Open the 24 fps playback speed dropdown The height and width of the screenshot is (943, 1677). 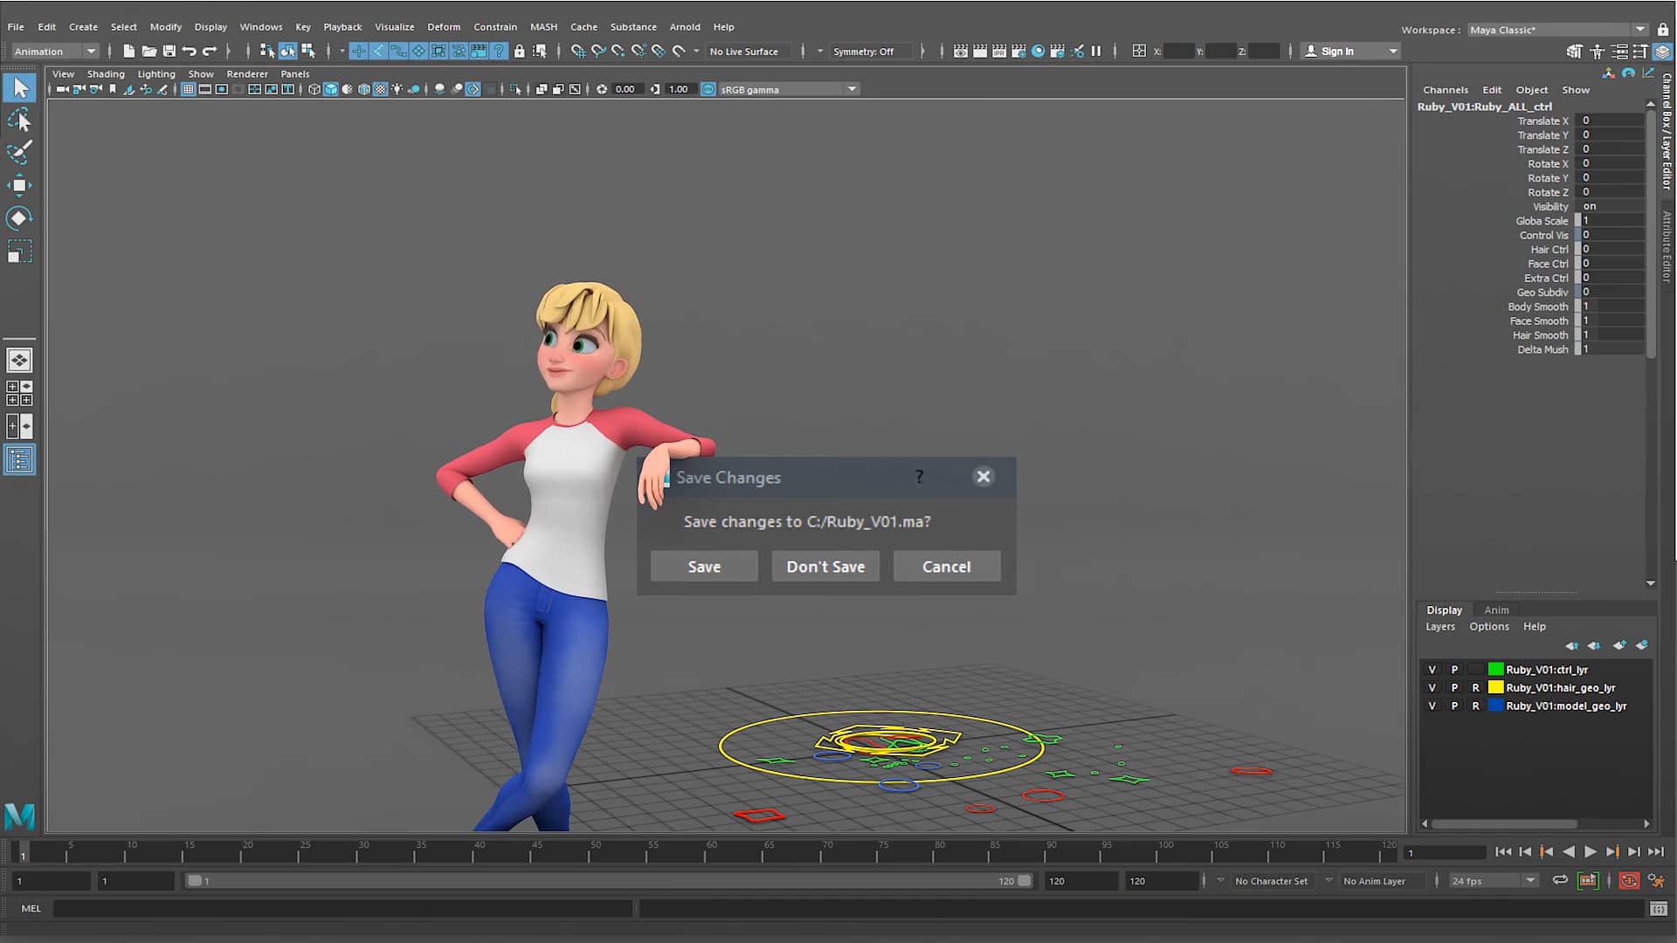click(1530, 880)
